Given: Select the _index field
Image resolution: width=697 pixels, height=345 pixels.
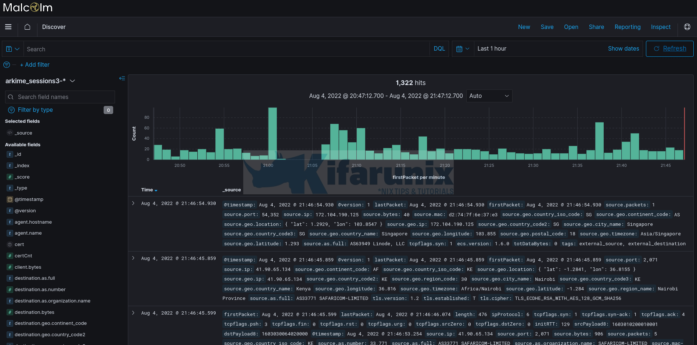Looking at the screenshot, I should click(22, 166).
